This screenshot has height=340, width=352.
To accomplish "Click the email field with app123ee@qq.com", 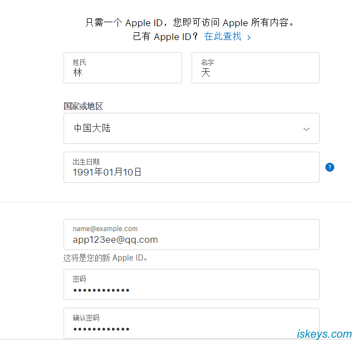I will (191, 234).
